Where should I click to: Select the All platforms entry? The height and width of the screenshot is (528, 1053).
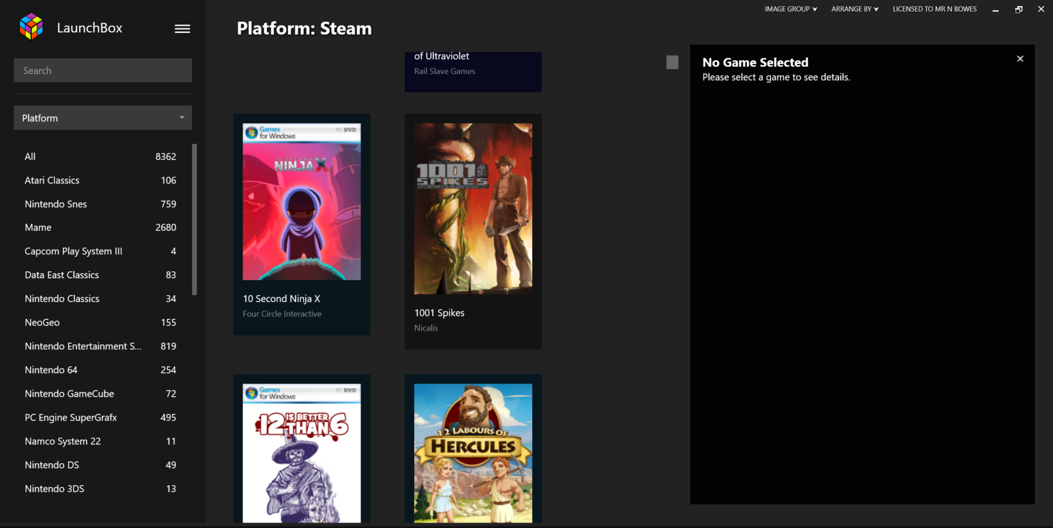[100, 156]
